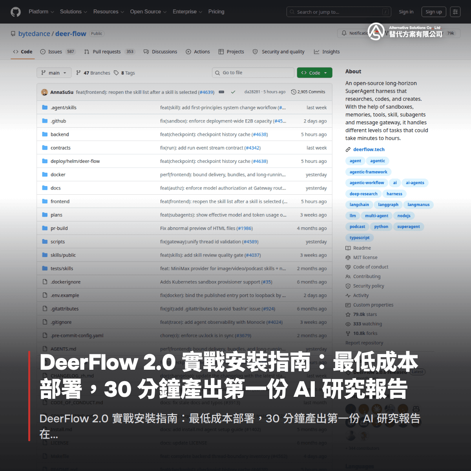Select the langgraph topic tag
The image size is (471, 471).
click(x=388, y=205)
